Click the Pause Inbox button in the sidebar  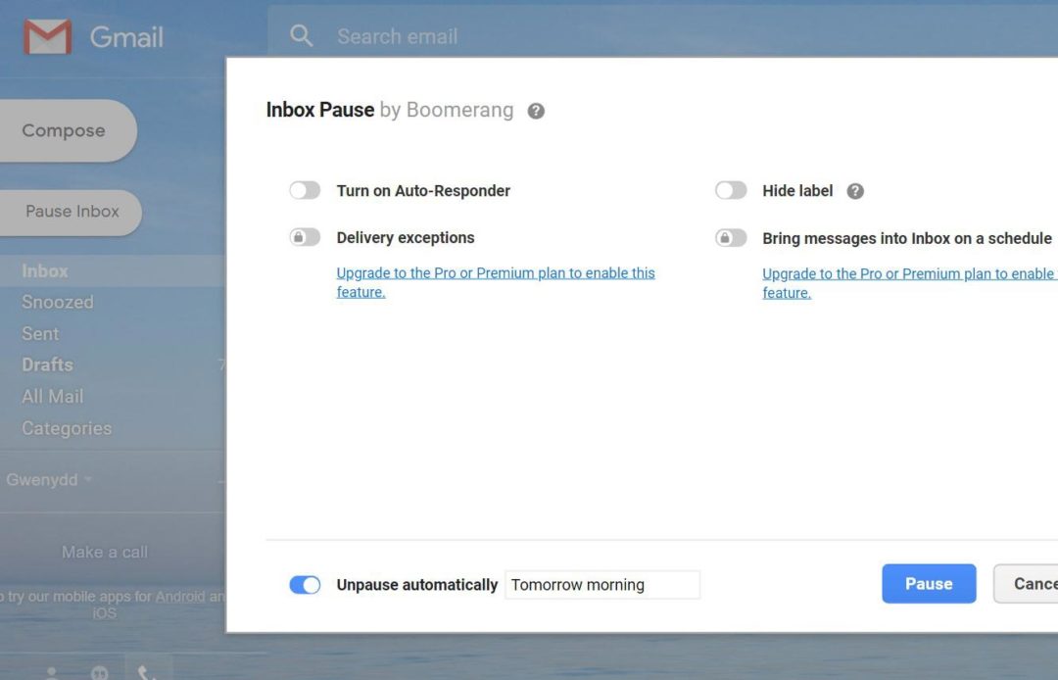69,213
